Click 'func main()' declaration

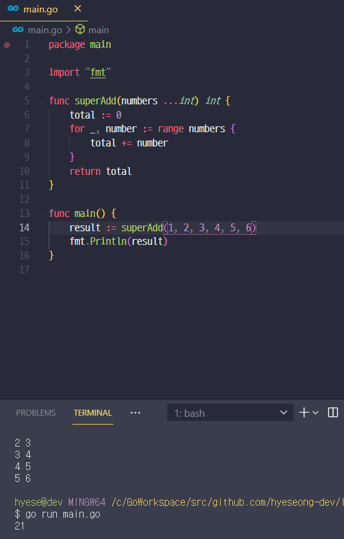point(77,213)
